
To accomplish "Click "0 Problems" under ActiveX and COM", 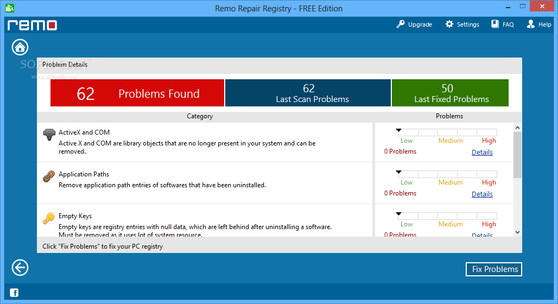I will tap(400, 151).
